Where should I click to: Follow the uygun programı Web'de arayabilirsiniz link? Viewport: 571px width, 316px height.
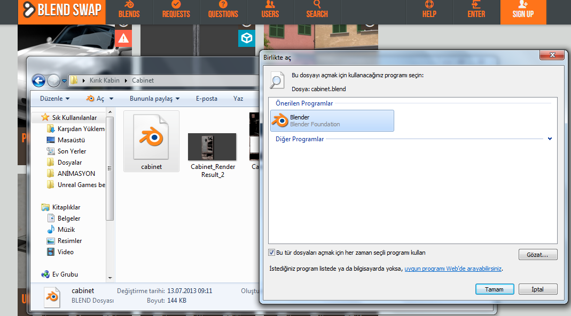tap(453, 269)
